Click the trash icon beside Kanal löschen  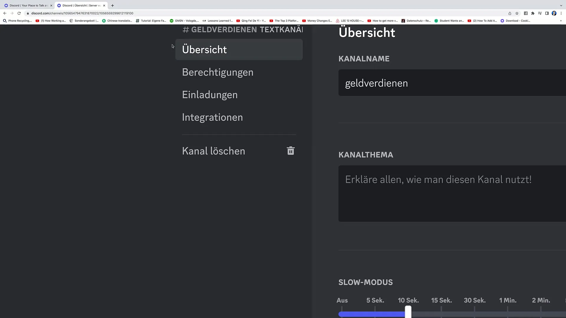291,151
